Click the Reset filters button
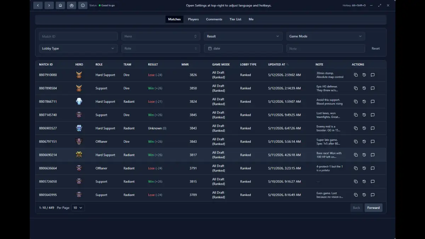The height and width of the screenshot is (239, 425). pos(376,49)
